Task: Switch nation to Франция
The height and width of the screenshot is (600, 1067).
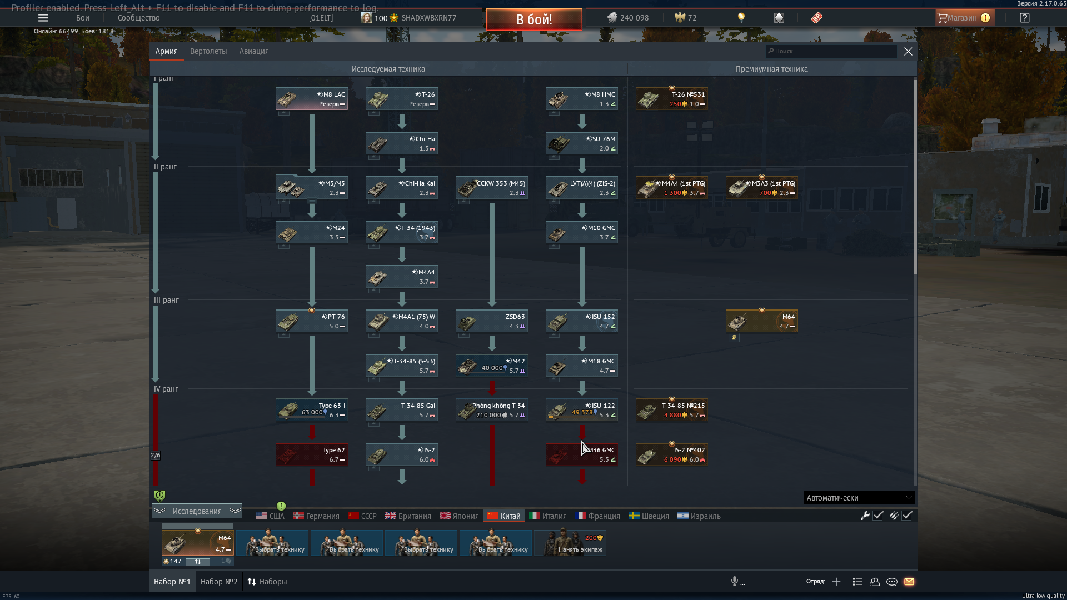Action: 598,516
